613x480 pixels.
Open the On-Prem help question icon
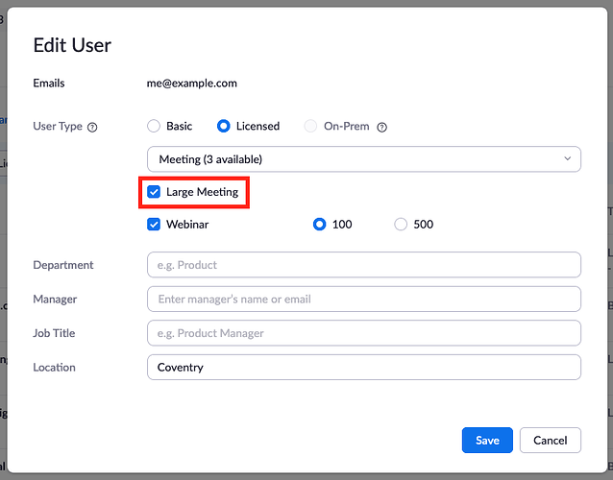382,128
